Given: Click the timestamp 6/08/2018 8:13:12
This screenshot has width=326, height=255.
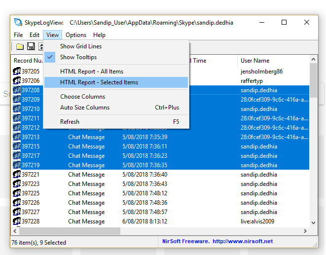Looking at the screenshot, I should click(145, 221).
